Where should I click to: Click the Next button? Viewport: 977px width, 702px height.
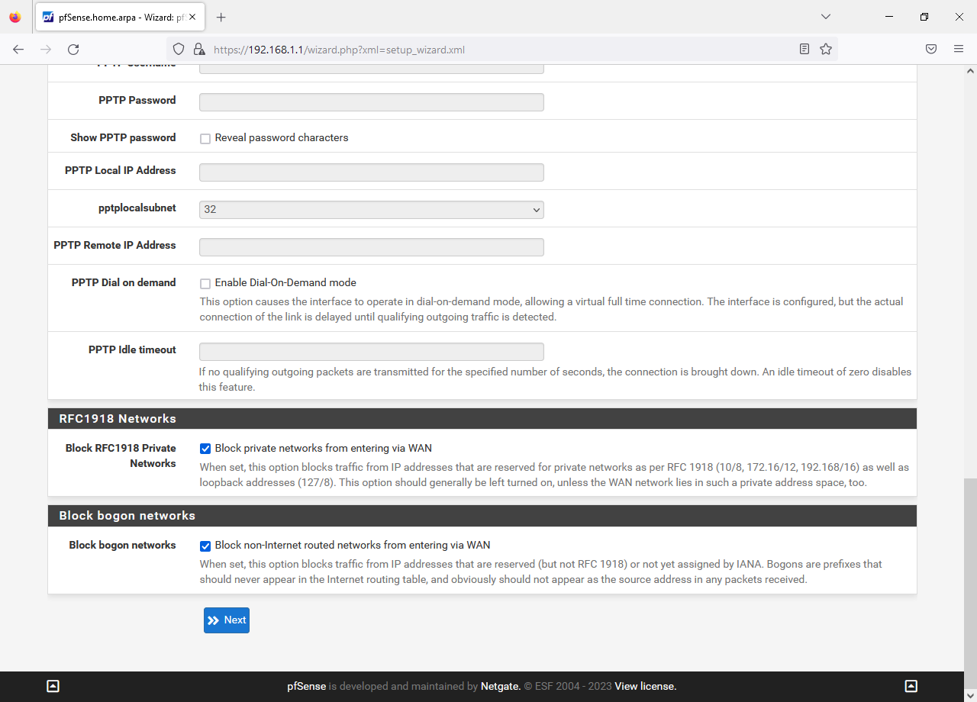point(227,620)
